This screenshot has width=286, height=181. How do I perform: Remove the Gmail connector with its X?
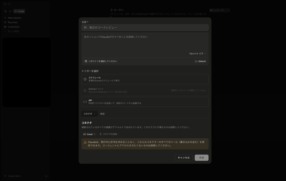[x=94, y=134]
